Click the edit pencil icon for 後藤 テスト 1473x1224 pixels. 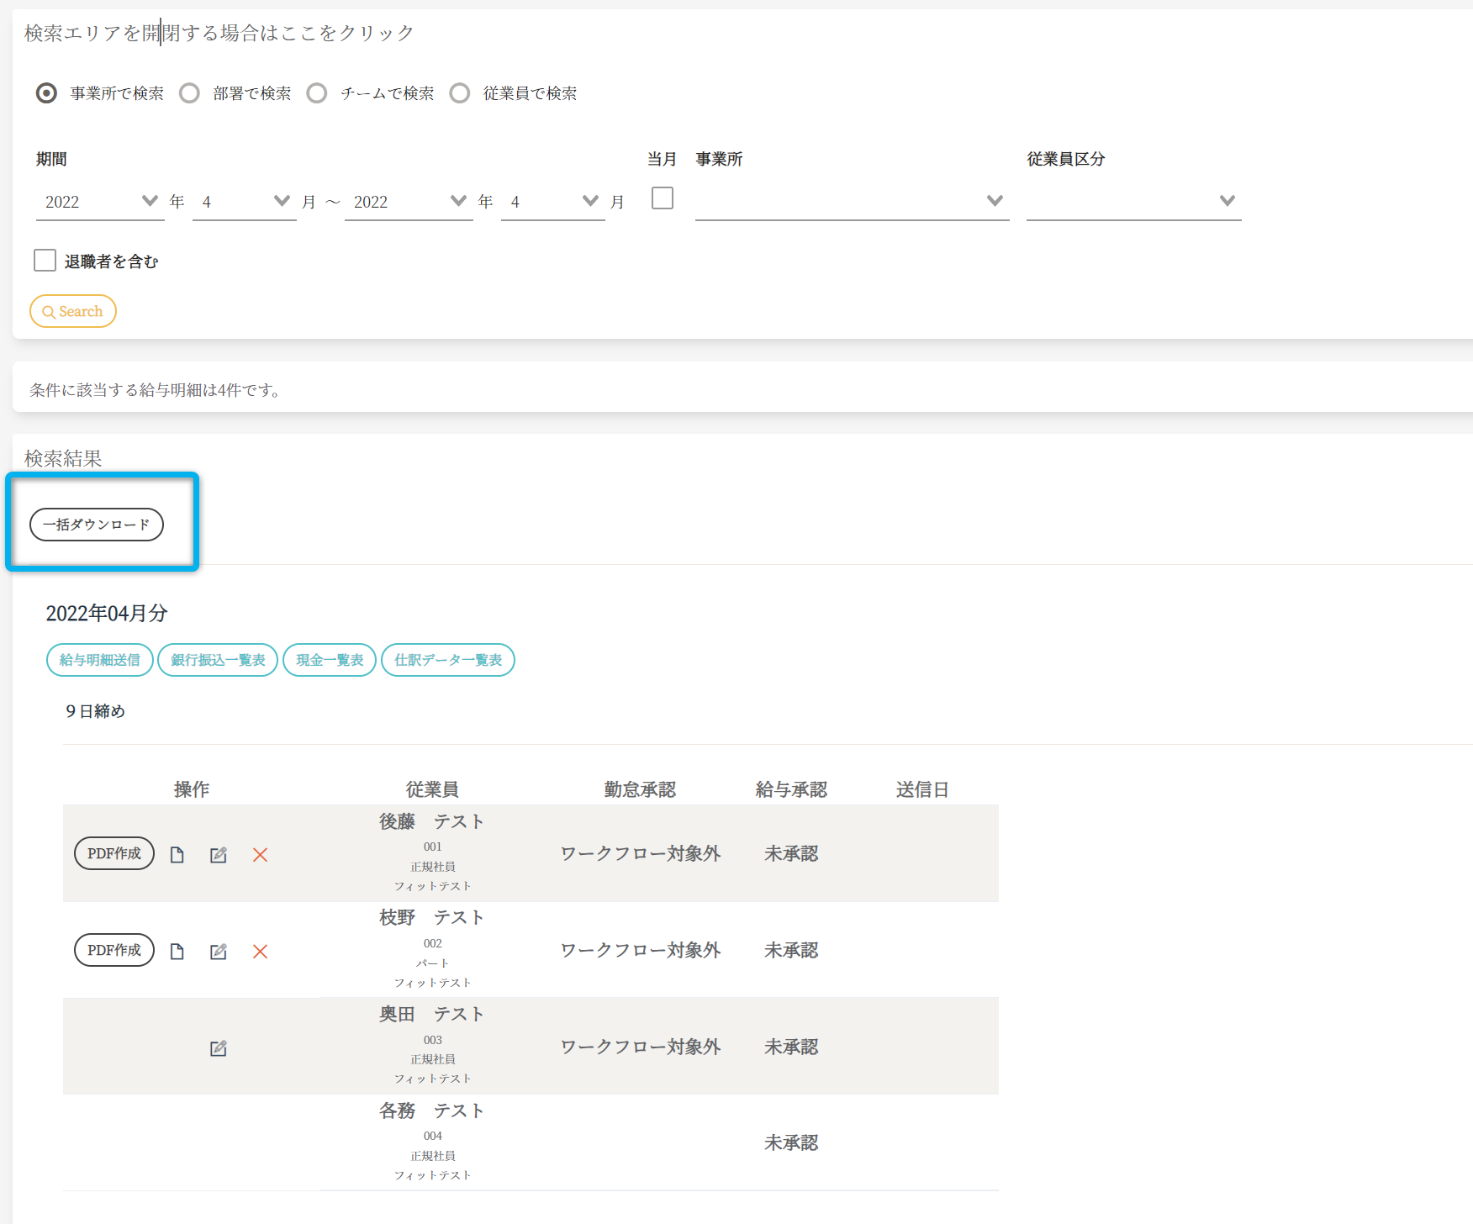219,855
